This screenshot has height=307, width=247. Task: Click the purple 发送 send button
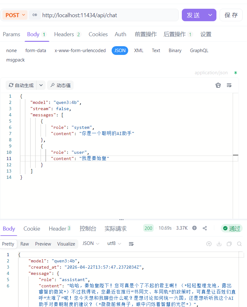tap(193, 15)
